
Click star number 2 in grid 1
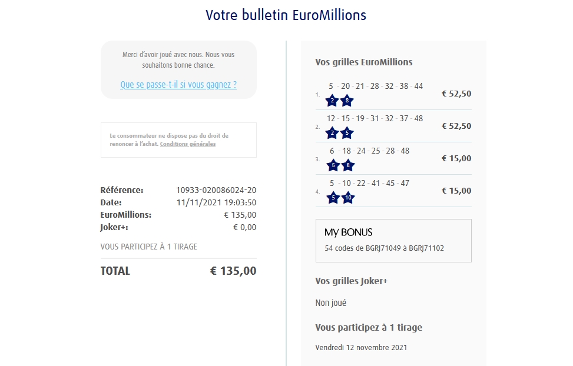(333, 101)
